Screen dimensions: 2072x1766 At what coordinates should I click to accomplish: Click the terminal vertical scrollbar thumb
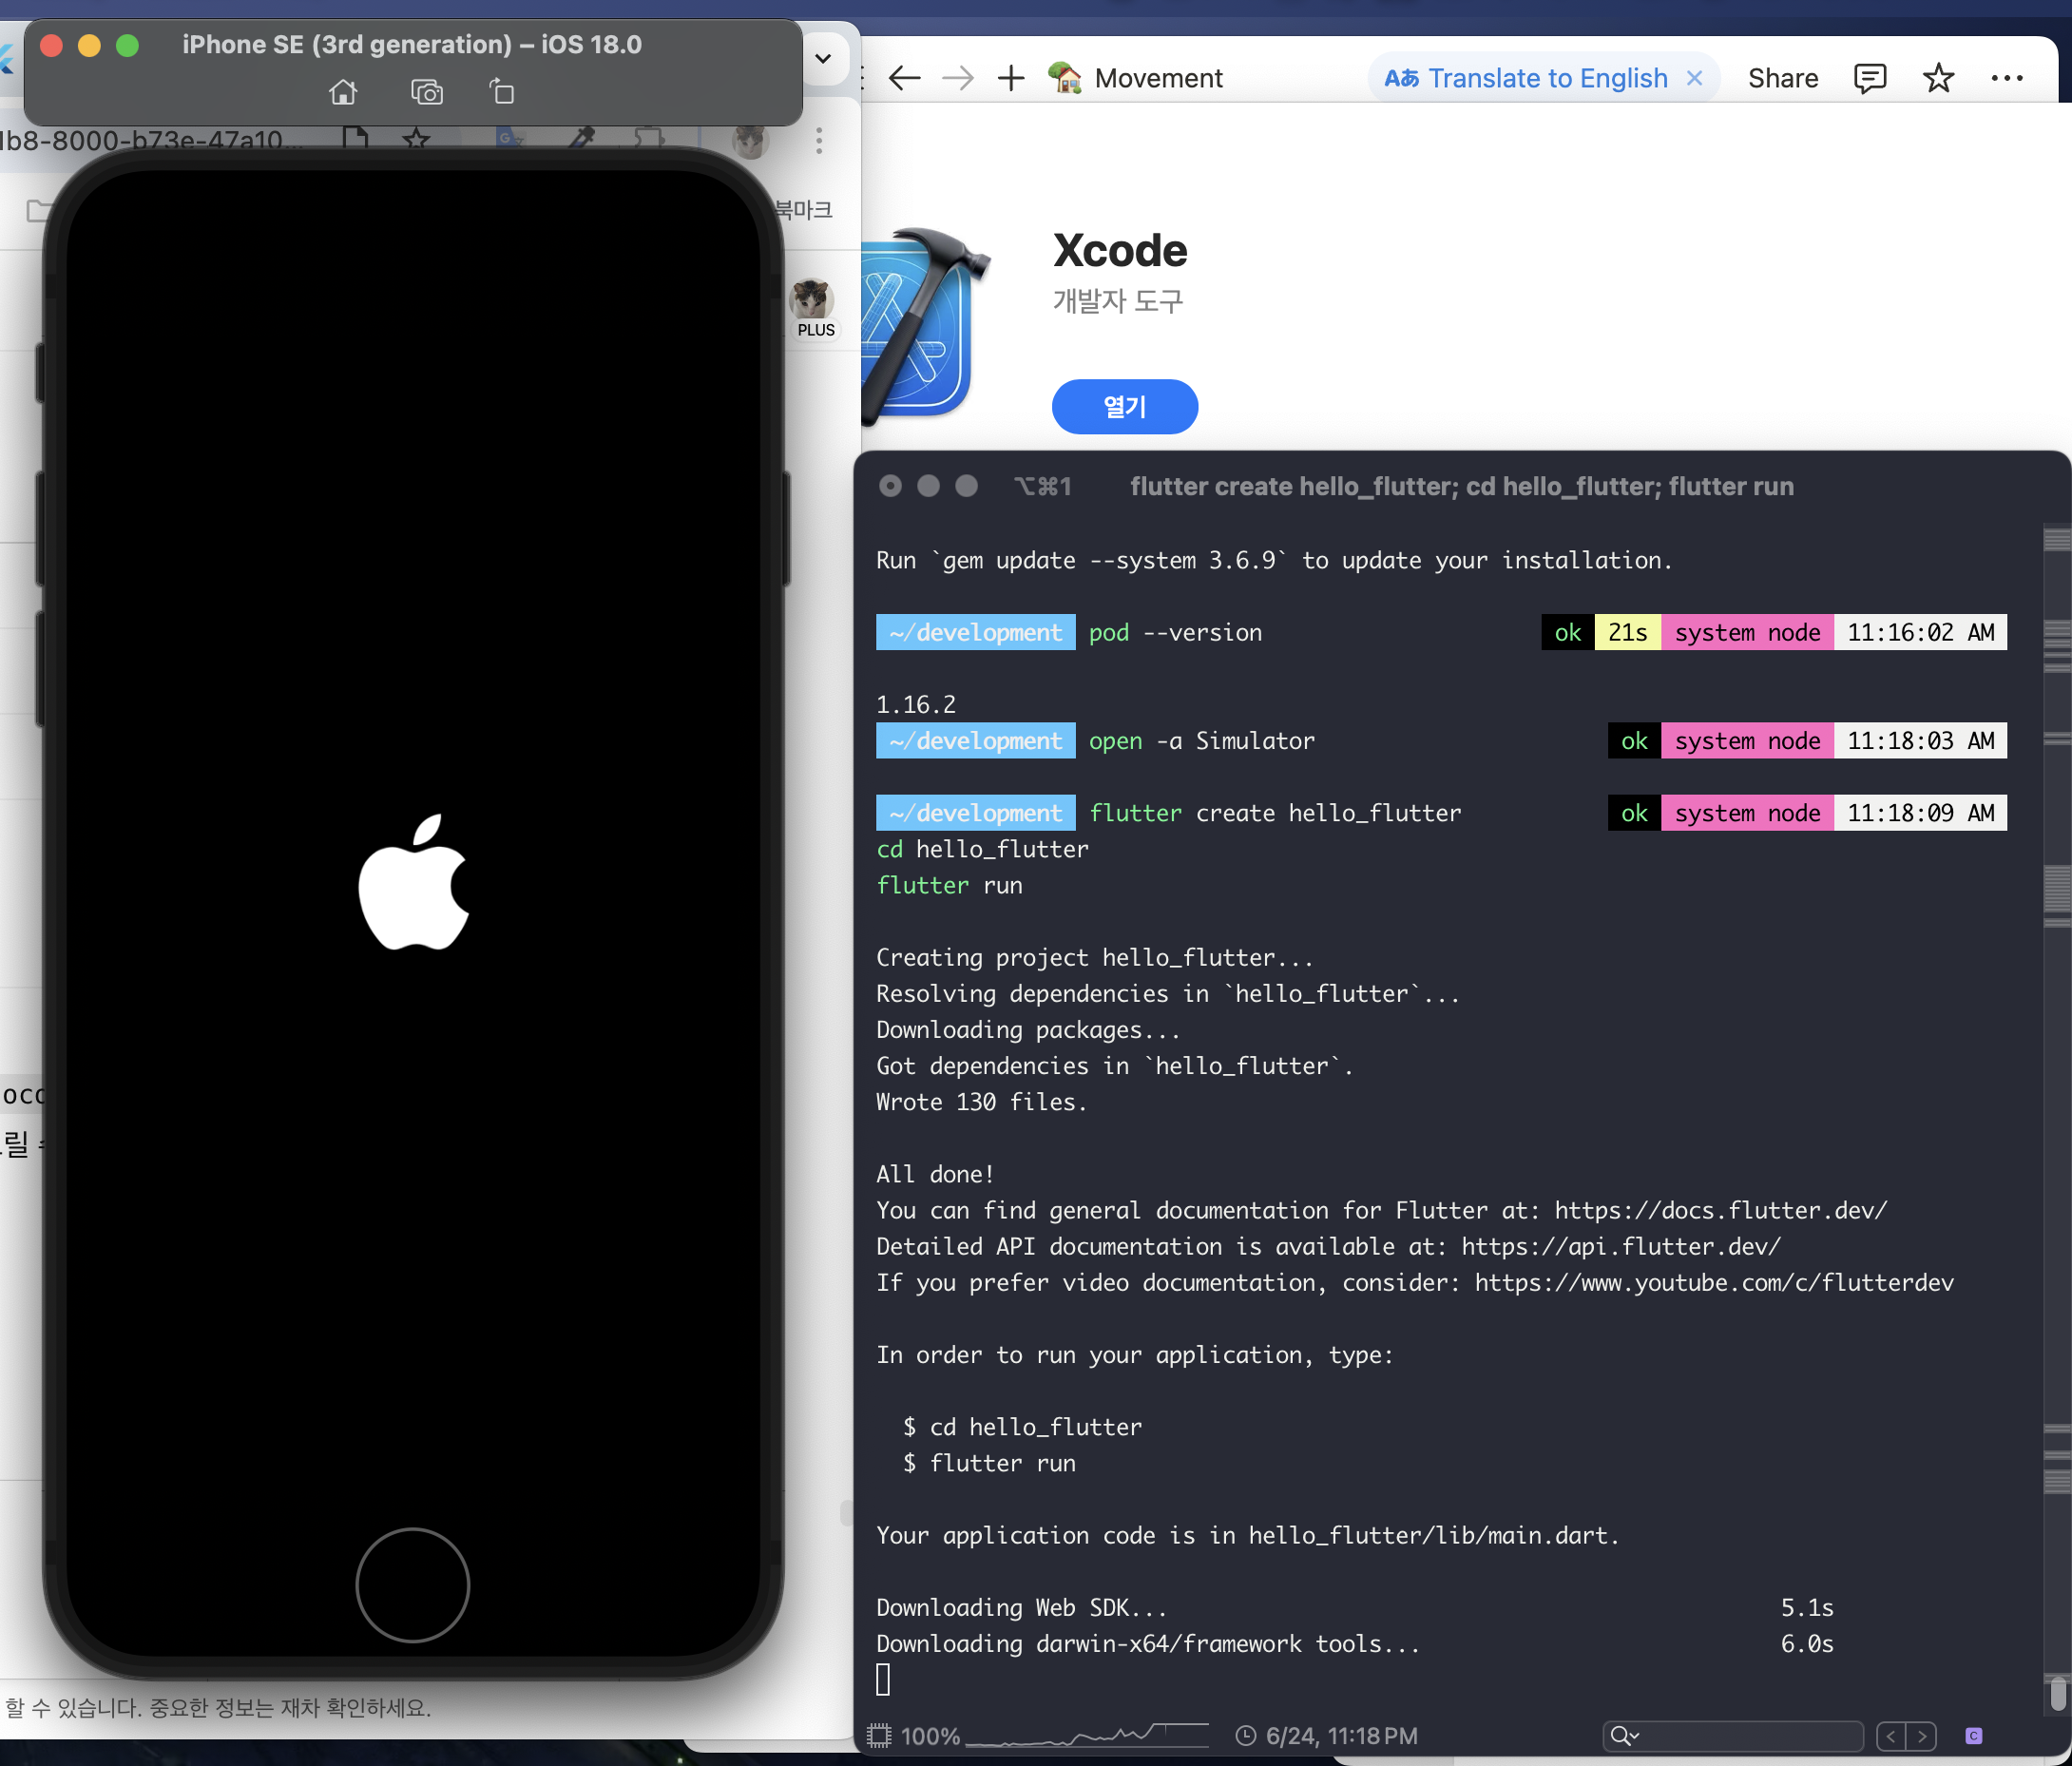2057,1694
